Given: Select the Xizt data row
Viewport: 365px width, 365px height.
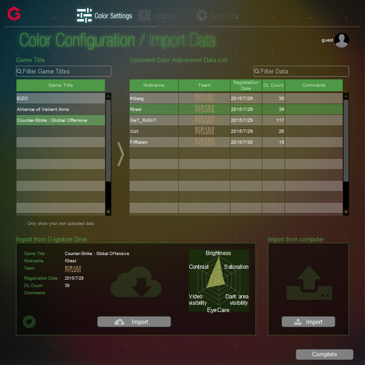Looking at the screenshot, I should (x=236, y=131).
